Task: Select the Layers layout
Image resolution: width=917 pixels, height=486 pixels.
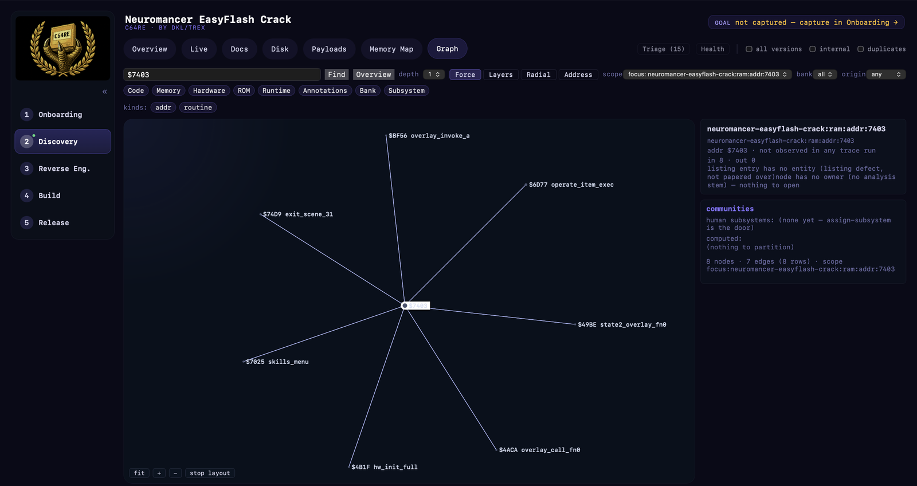Action: (501, 75)
